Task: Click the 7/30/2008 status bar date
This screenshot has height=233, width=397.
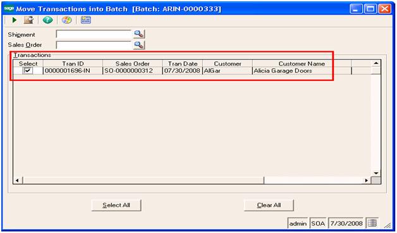Action: pyautogui.click(x=346, y=224)
